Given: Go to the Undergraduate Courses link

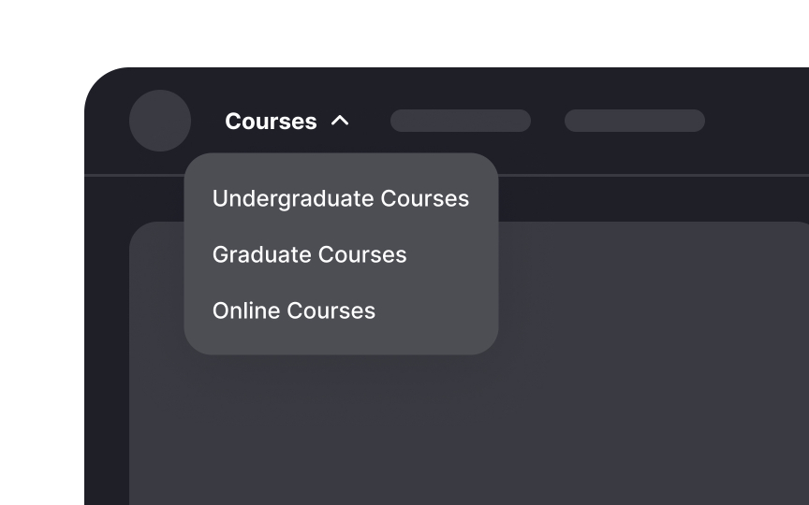Looking at the screenshot, I should click(x=340, y=198).
